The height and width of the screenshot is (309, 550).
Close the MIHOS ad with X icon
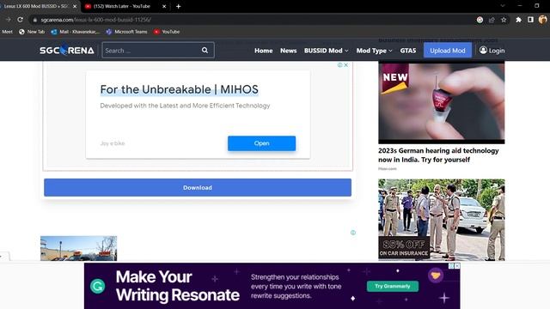[345, 65]
